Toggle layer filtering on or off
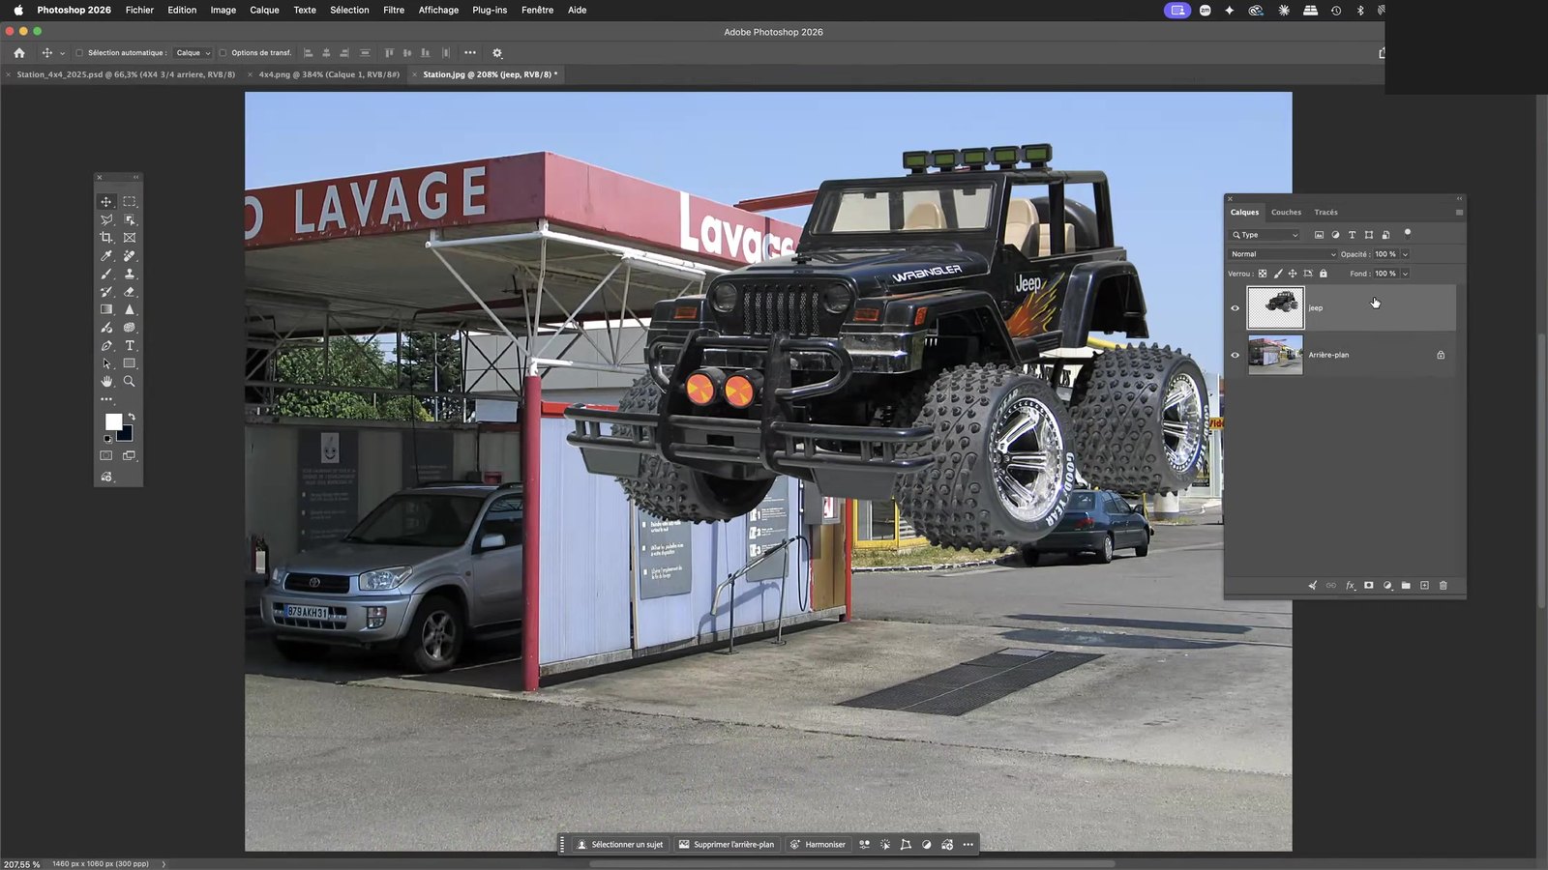Image resolution: width=1548 pixels, height=870 pixels. click(x=1408, y=233)
